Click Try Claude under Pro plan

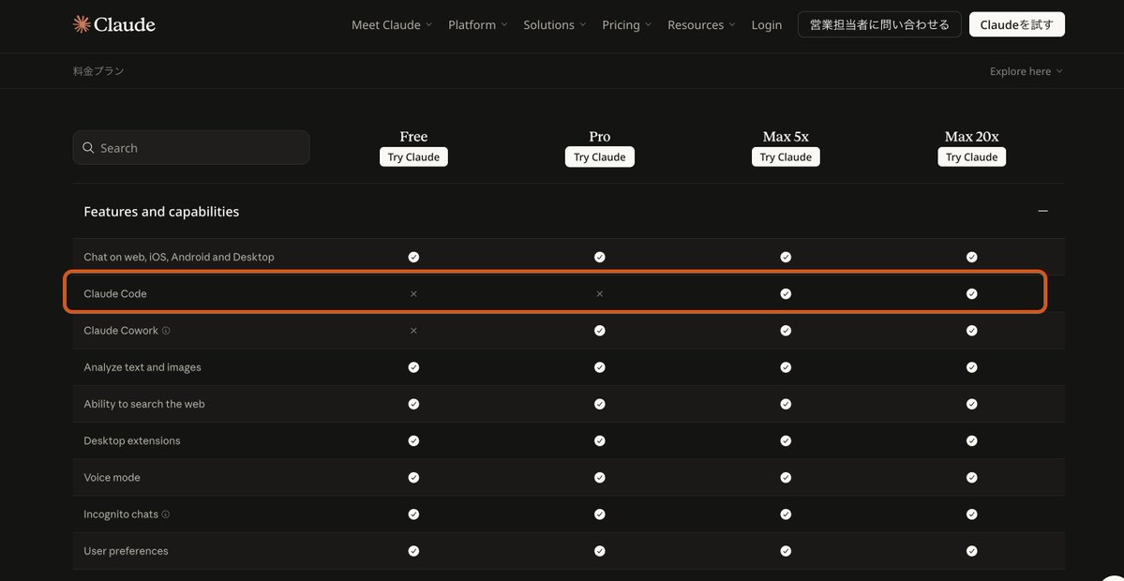[599, 156]
